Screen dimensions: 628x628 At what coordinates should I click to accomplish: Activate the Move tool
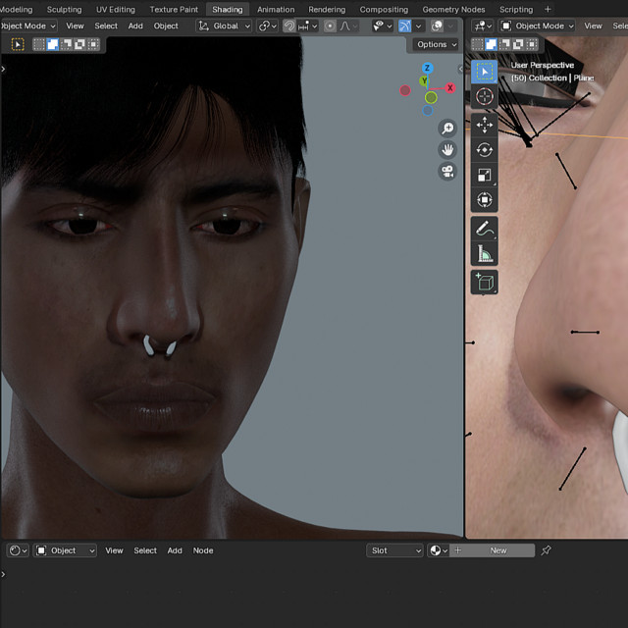[x=485, y=124]
